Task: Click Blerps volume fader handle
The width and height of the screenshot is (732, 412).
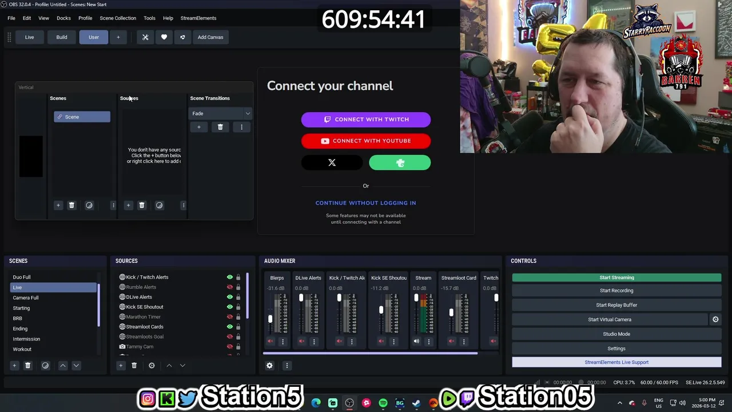Action: (x=270, y=319)
